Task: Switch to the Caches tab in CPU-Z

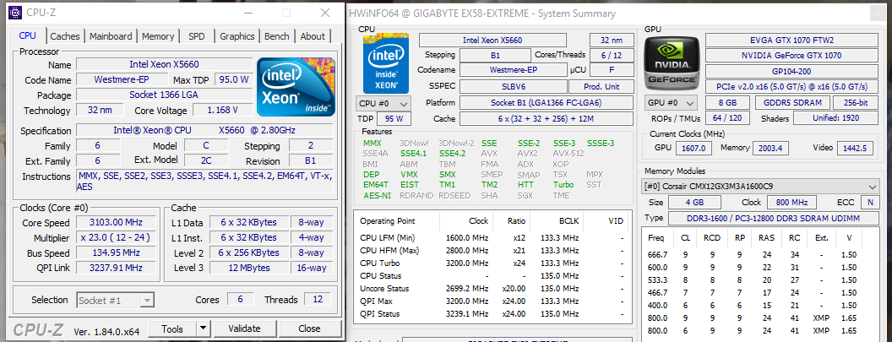Action: [x=65, y=35]
